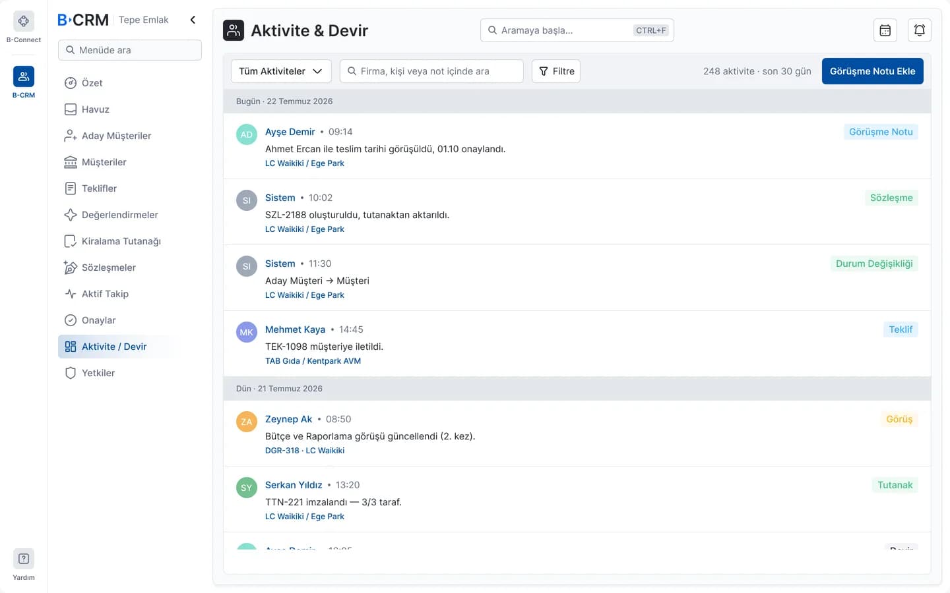The height and width of the screenshot is (593, 950).
Task: Focus the Aramaya başla global search
Action: [x=577, y=30]
